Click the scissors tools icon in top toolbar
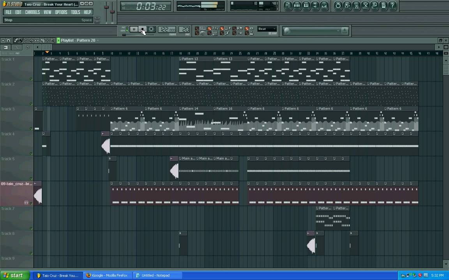The image size is (449, 280). point(365,5)
